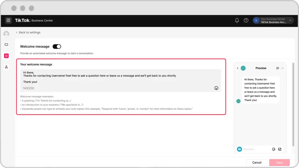Open the organization structure sidebar icon
Image resolution: width=299 pixels, height=168 pixels.
tap(6, 67)
